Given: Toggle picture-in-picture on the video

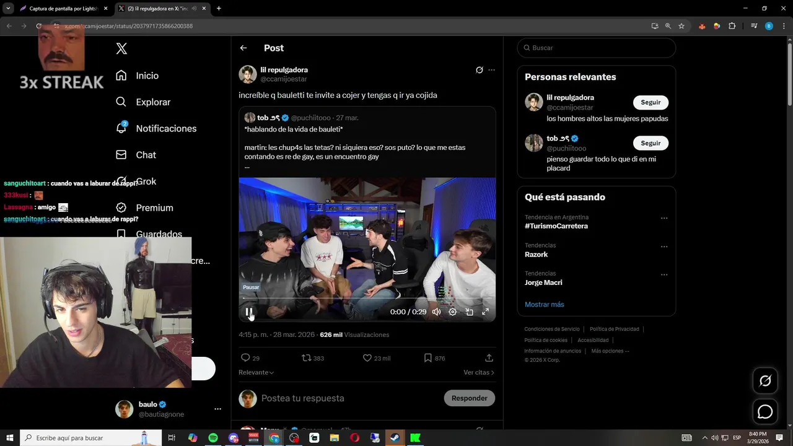Looking at the screenshot, I should click(x=469, y=312).
